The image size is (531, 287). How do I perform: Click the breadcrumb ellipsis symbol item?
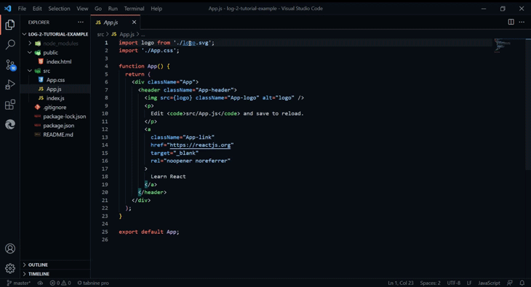click(143, 34)
